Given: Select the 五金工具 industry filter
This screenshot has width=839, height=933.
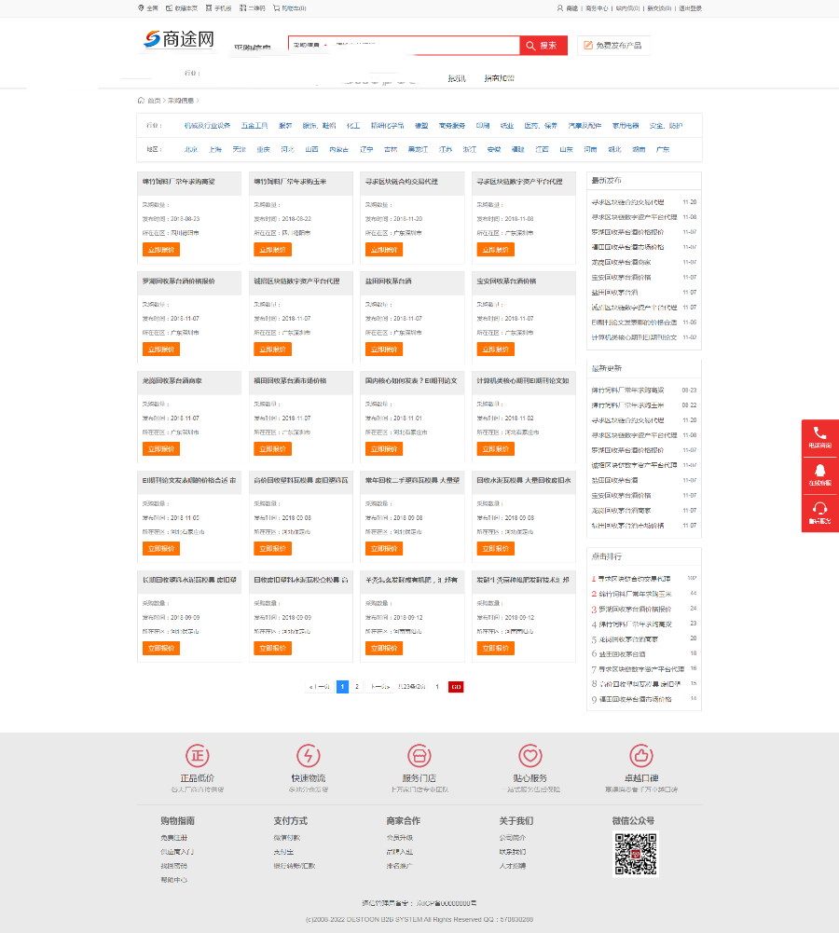Looking at the screenshot, I should tap(254, 125).
